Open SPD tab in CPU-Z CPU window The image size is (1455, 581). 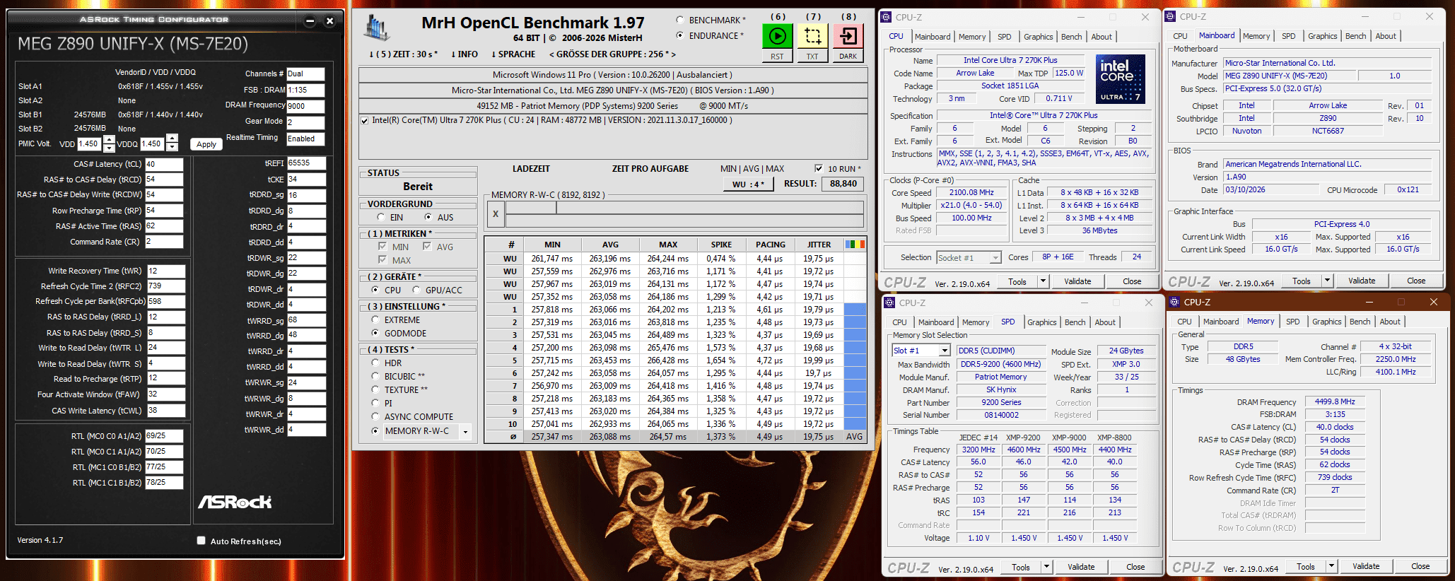point(1004,37)
